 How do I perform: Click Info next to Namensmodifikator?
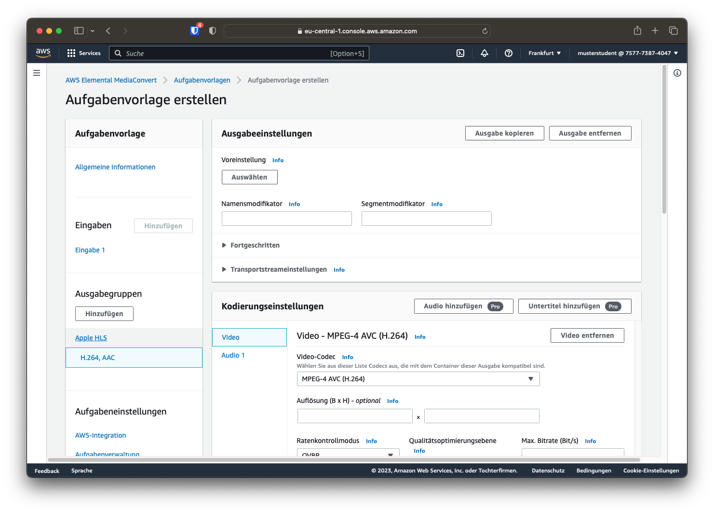[x=294, y=204]
